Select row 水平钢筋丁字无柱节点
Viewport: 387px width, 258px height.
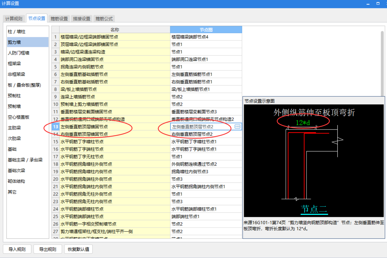(x=115, y=157)
